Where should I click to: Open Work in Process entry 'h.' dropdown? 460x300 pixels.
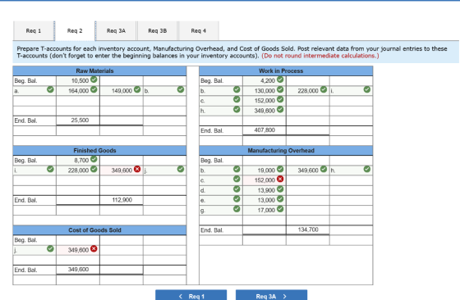(221, 111)
